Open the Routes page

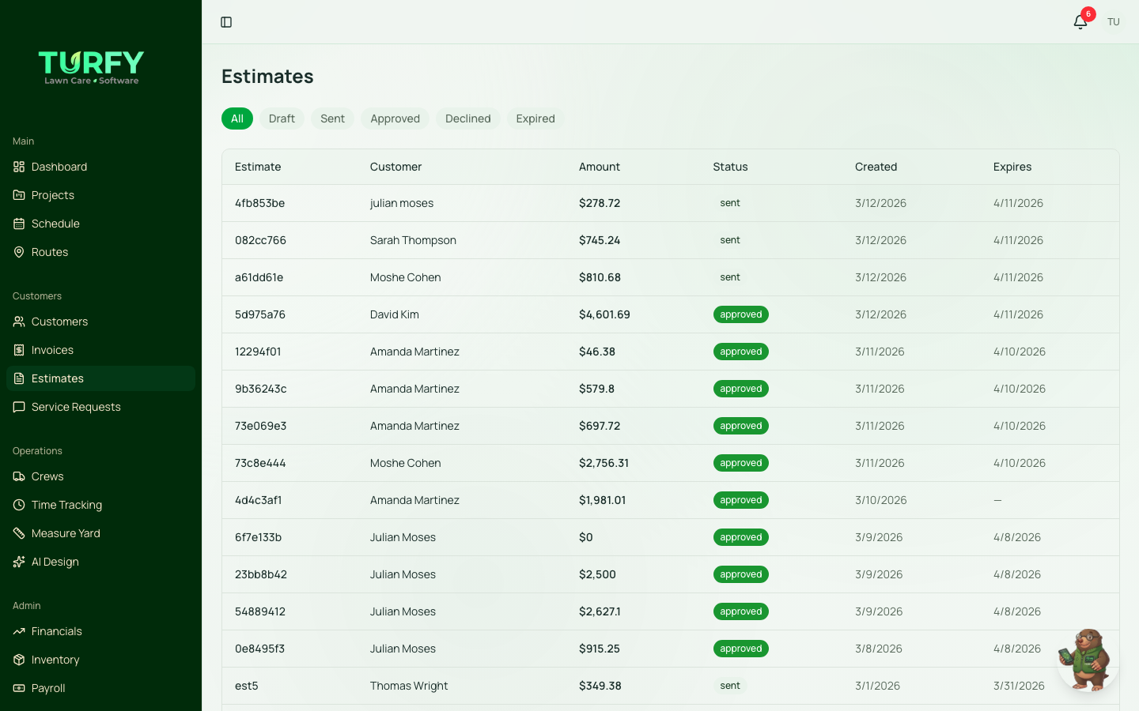click(x=100, y=252)
